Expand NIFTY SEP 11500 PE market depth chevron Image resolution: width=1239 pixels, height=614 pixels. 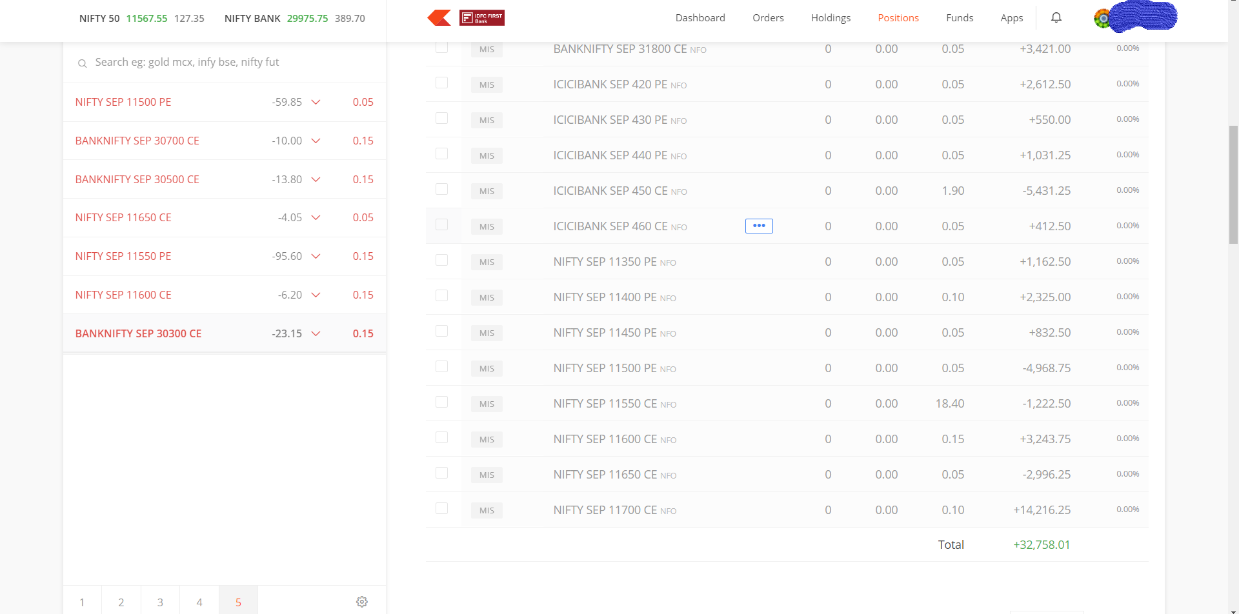(316, 102)
